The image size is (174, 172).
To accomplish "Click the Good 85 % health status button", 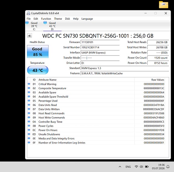I will click(x=38, y=51).
